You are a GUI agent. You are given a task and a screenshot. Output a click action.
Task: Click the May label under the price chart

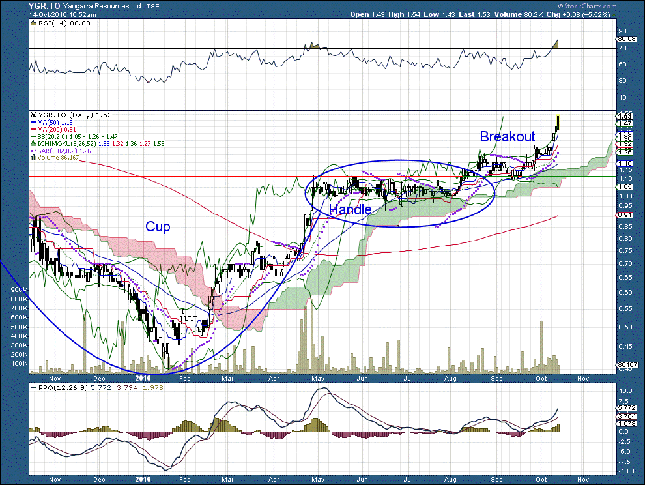(x=318, y=378)
